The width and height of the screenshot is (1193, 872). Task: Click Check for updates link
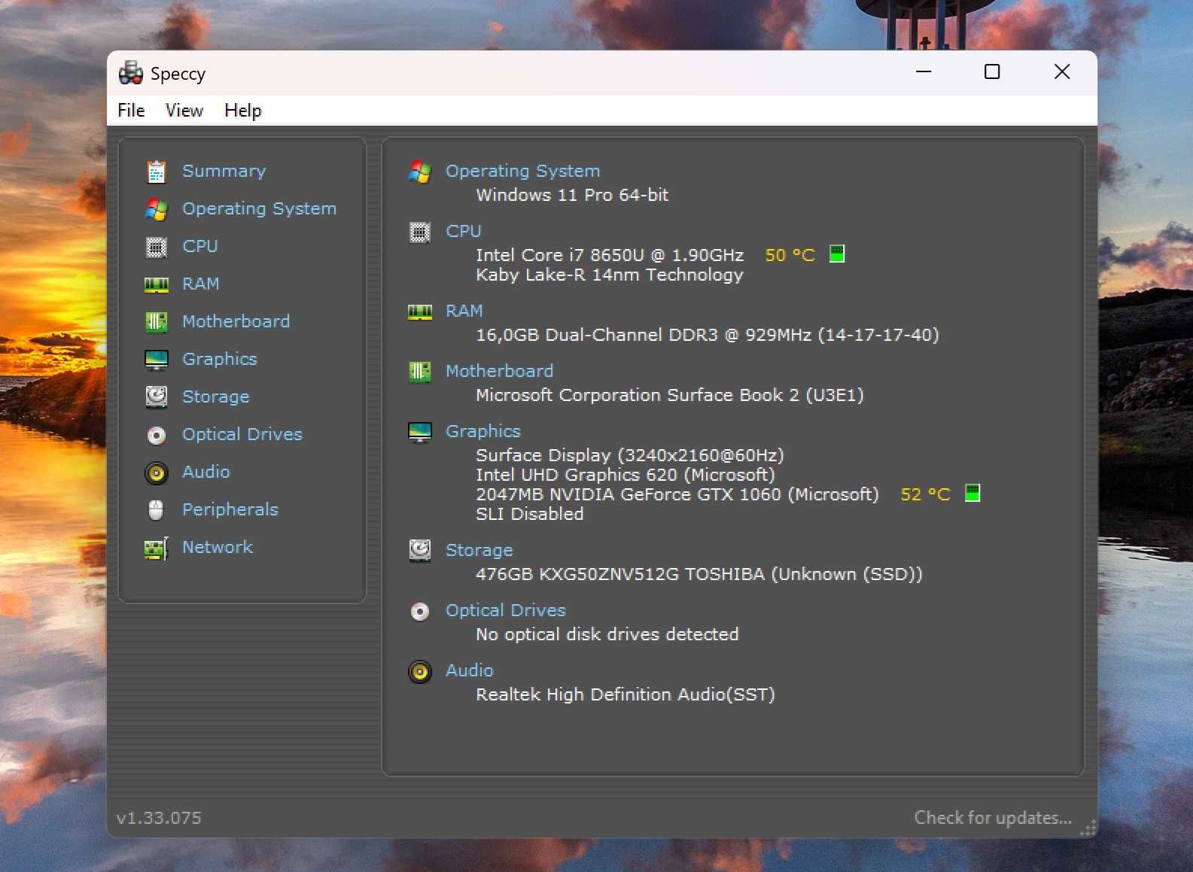(993, 818)
